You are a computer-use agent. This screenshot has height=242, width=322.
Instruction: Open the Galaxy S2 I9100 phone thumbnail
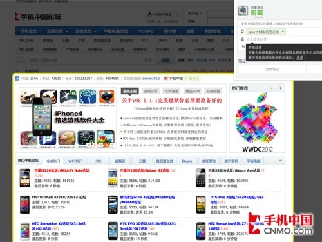(x=113, y=178)
